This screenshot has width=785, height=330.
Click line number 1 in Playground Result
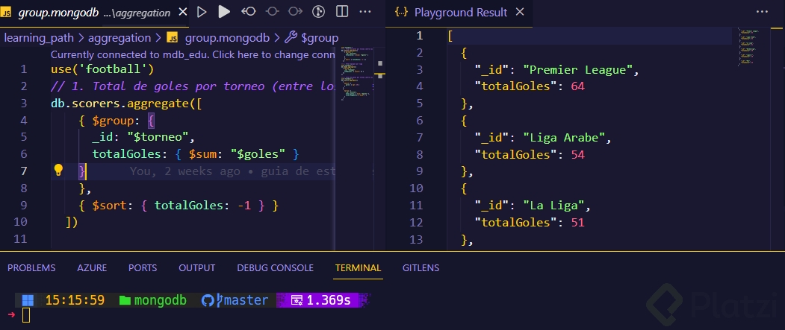tap(420, 36)
